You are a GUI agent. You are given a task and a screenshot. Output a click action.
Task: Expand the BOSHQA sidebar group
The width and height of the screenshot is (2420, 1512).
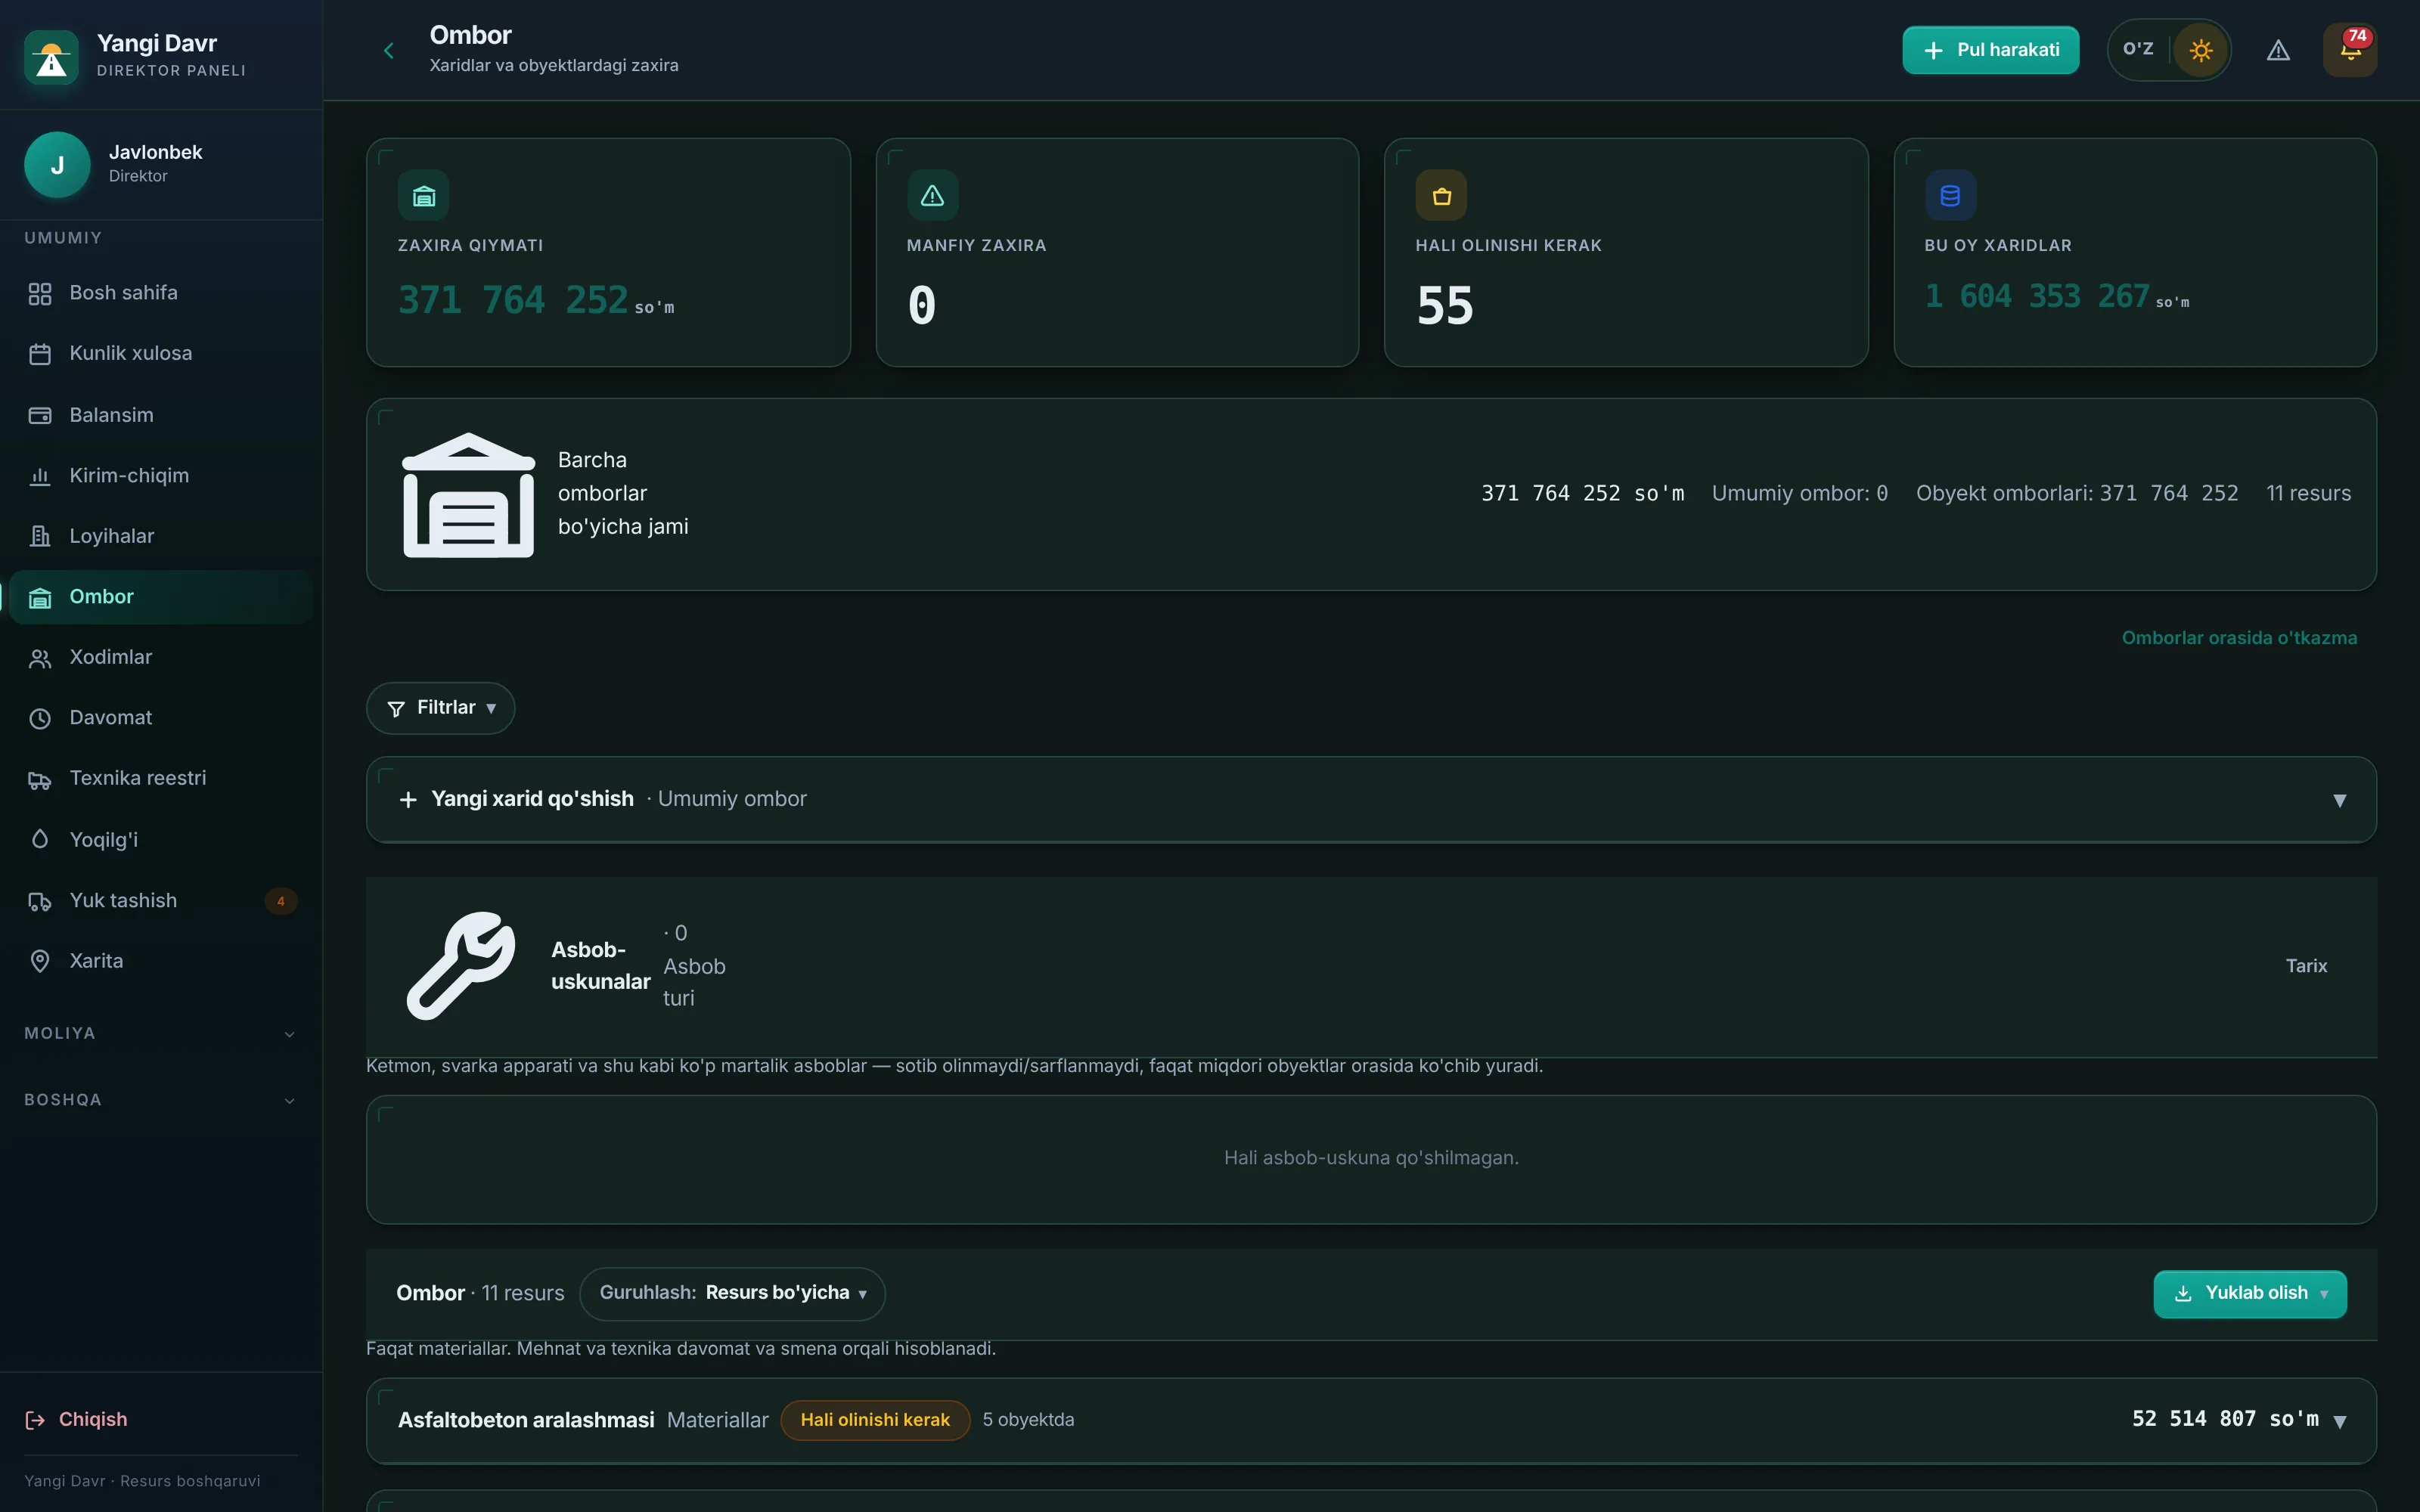161,1100
